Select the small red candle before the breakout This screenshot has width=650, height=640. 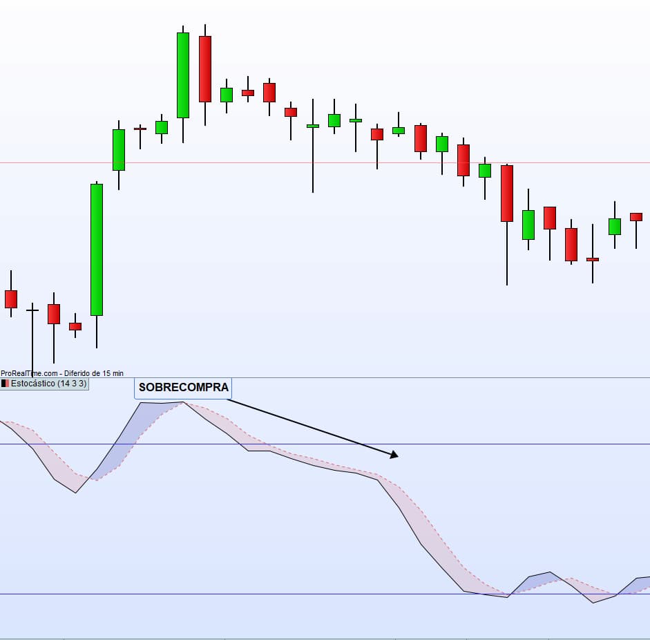(75, 326)
